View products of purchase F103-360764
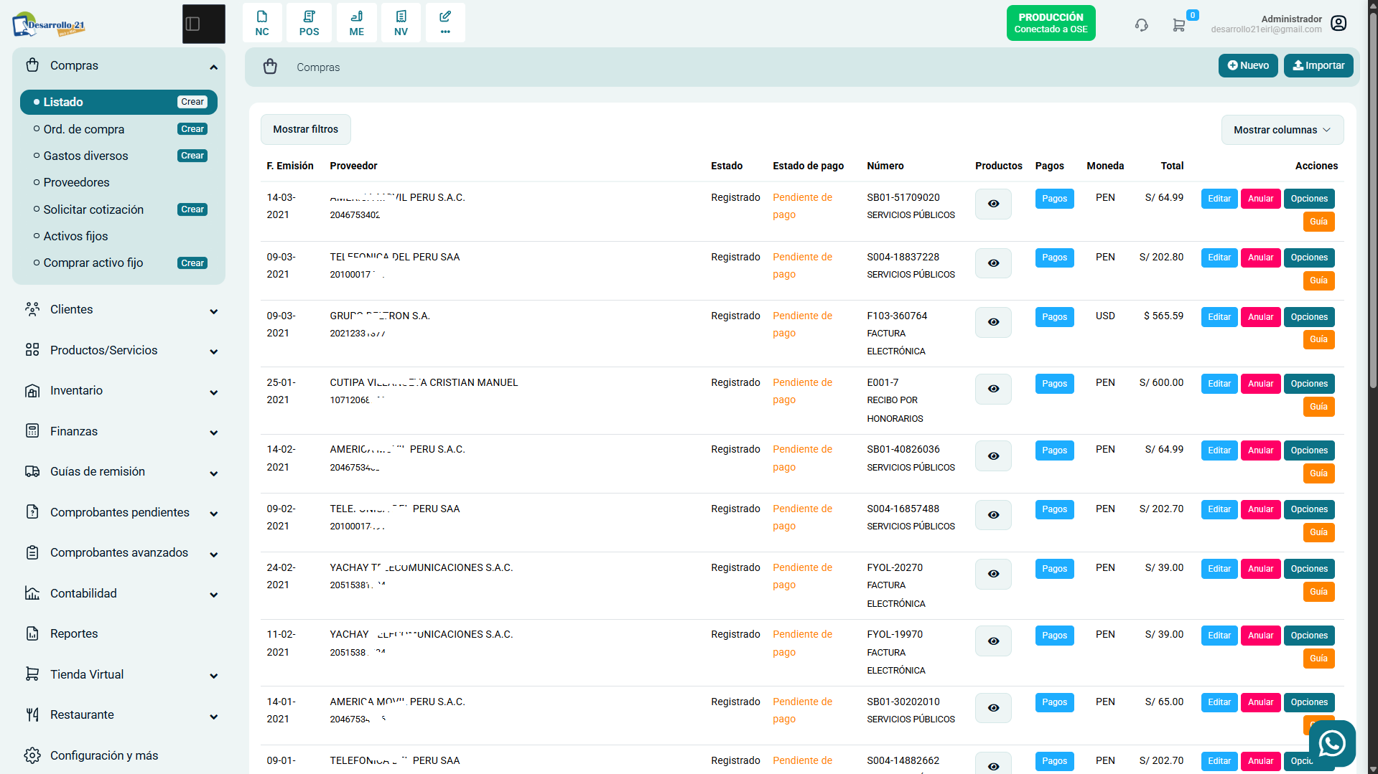1378x774 pixels. coord(993,322)
